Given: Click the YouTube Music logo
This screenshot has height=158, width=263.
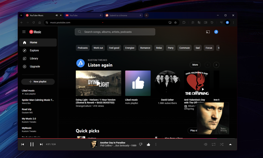Looking at the screenshot, I should coord(35,32).
